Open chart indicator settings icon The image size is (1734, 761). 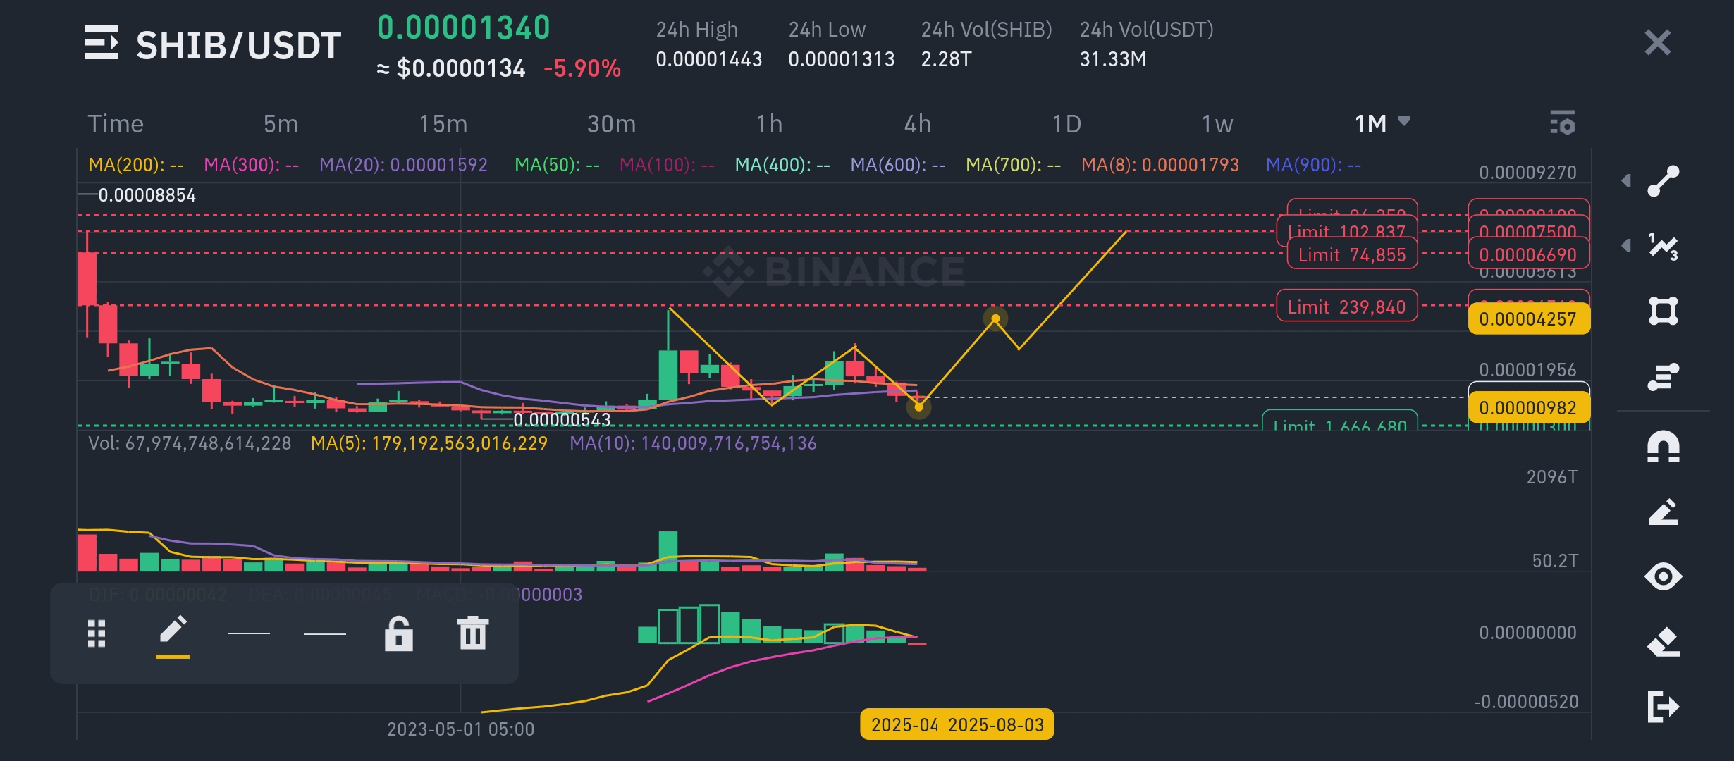click(x=1562, y=123)
